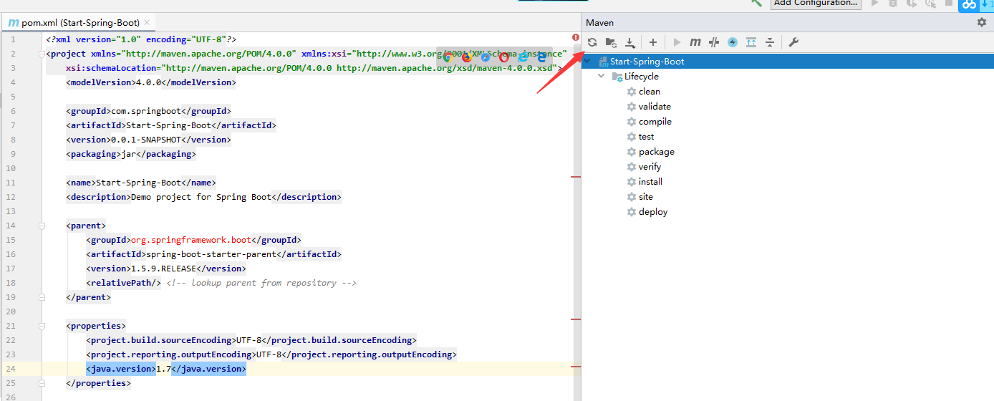The height and width of the screenshot is (401, 994).
Task: Select the deploy lifecycle goal
Action: point(653,212)
